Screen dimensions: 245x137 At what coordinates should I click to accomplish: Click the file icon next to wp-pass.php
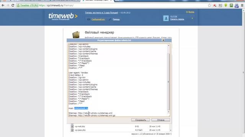point(72,130)
